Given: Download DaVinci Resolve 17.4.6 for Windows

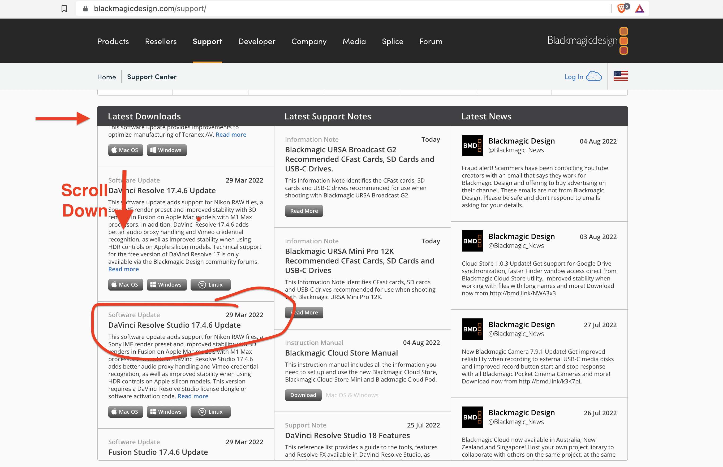Looking at the screenshot, I should click(x=167, y=285).
